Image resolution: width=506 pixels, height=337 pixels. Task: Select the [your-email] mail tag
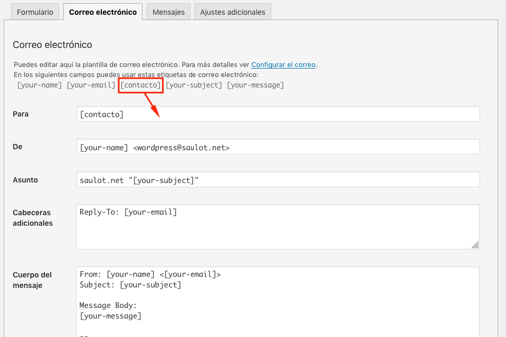(91, 85)
